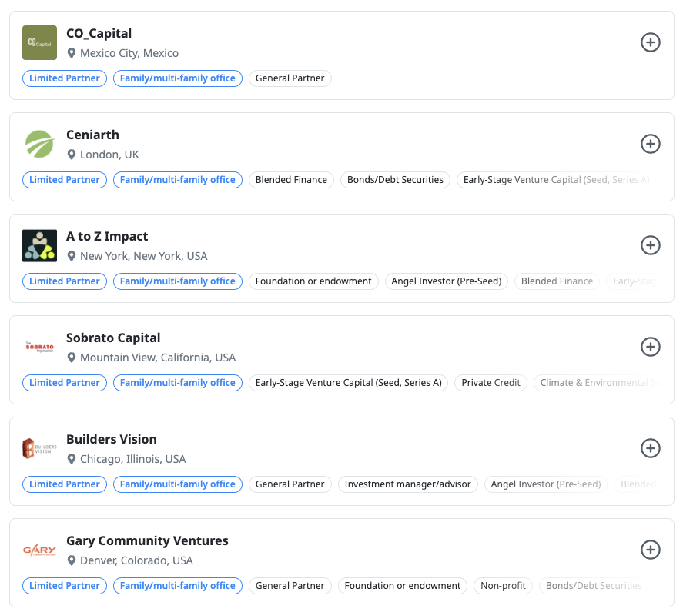This screenshot has width=693, height=612.
Task: Select Blended Finance tag on A to Z Impact
Action: coord(557,281)
